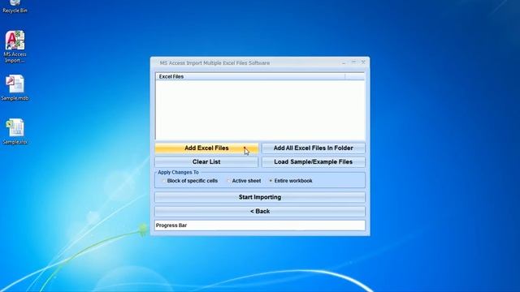Maximize the MS Access Import window
Image resolution: width=520 pixels, height=292 pixels.
(x=353, y=62)
